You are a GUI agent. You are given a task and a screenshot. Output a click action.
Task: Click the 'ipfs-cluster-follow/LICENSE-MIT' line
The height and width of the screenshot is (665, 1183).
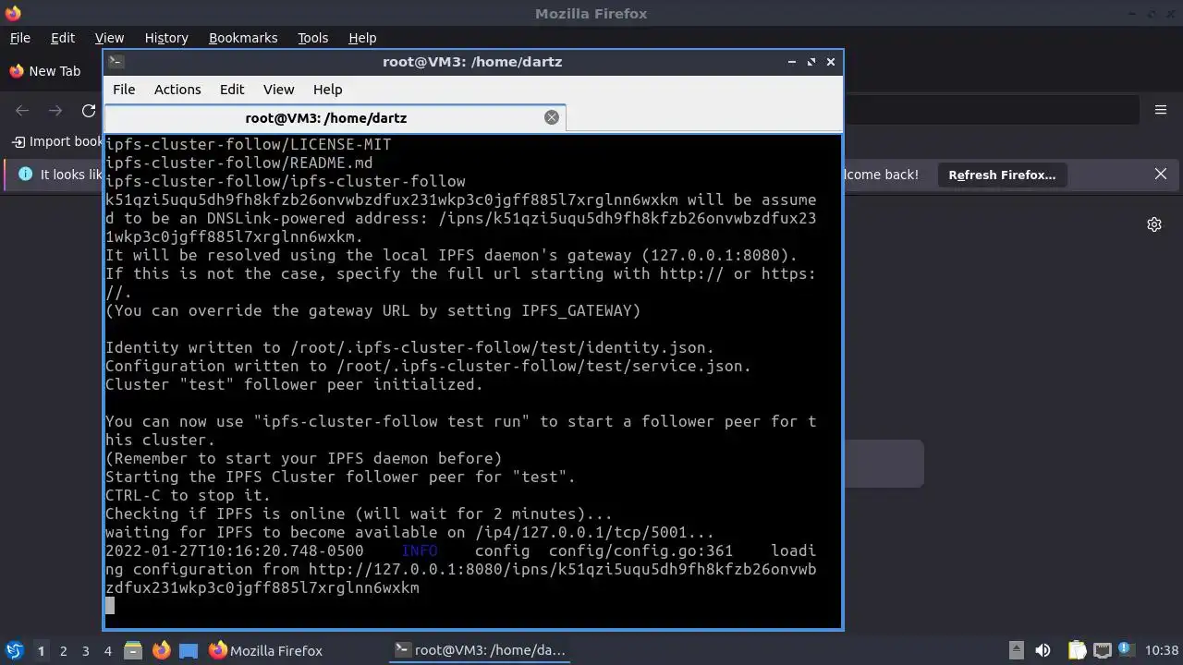[249, 144]
